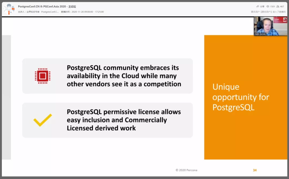Click the PostgreSQL community embraces card
Screen dimensions: 289x179
click(108, 76)
